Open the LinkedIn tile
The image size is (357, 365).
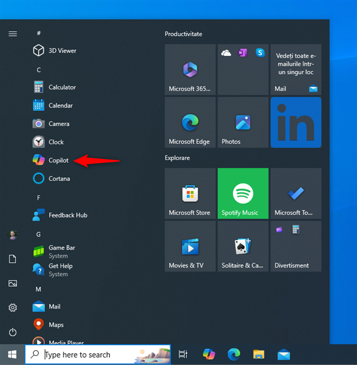(x=296, y=122)
